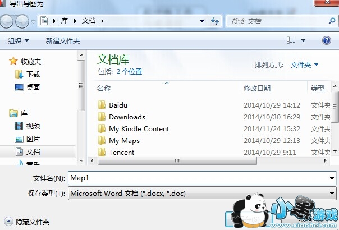
Task: Click the Forward navigation arrow button
Action: point(22,21)
